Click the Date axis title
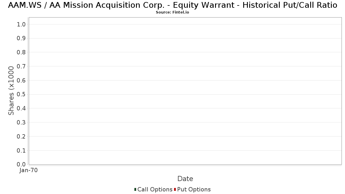345x194 pixels. click(185, 179)
